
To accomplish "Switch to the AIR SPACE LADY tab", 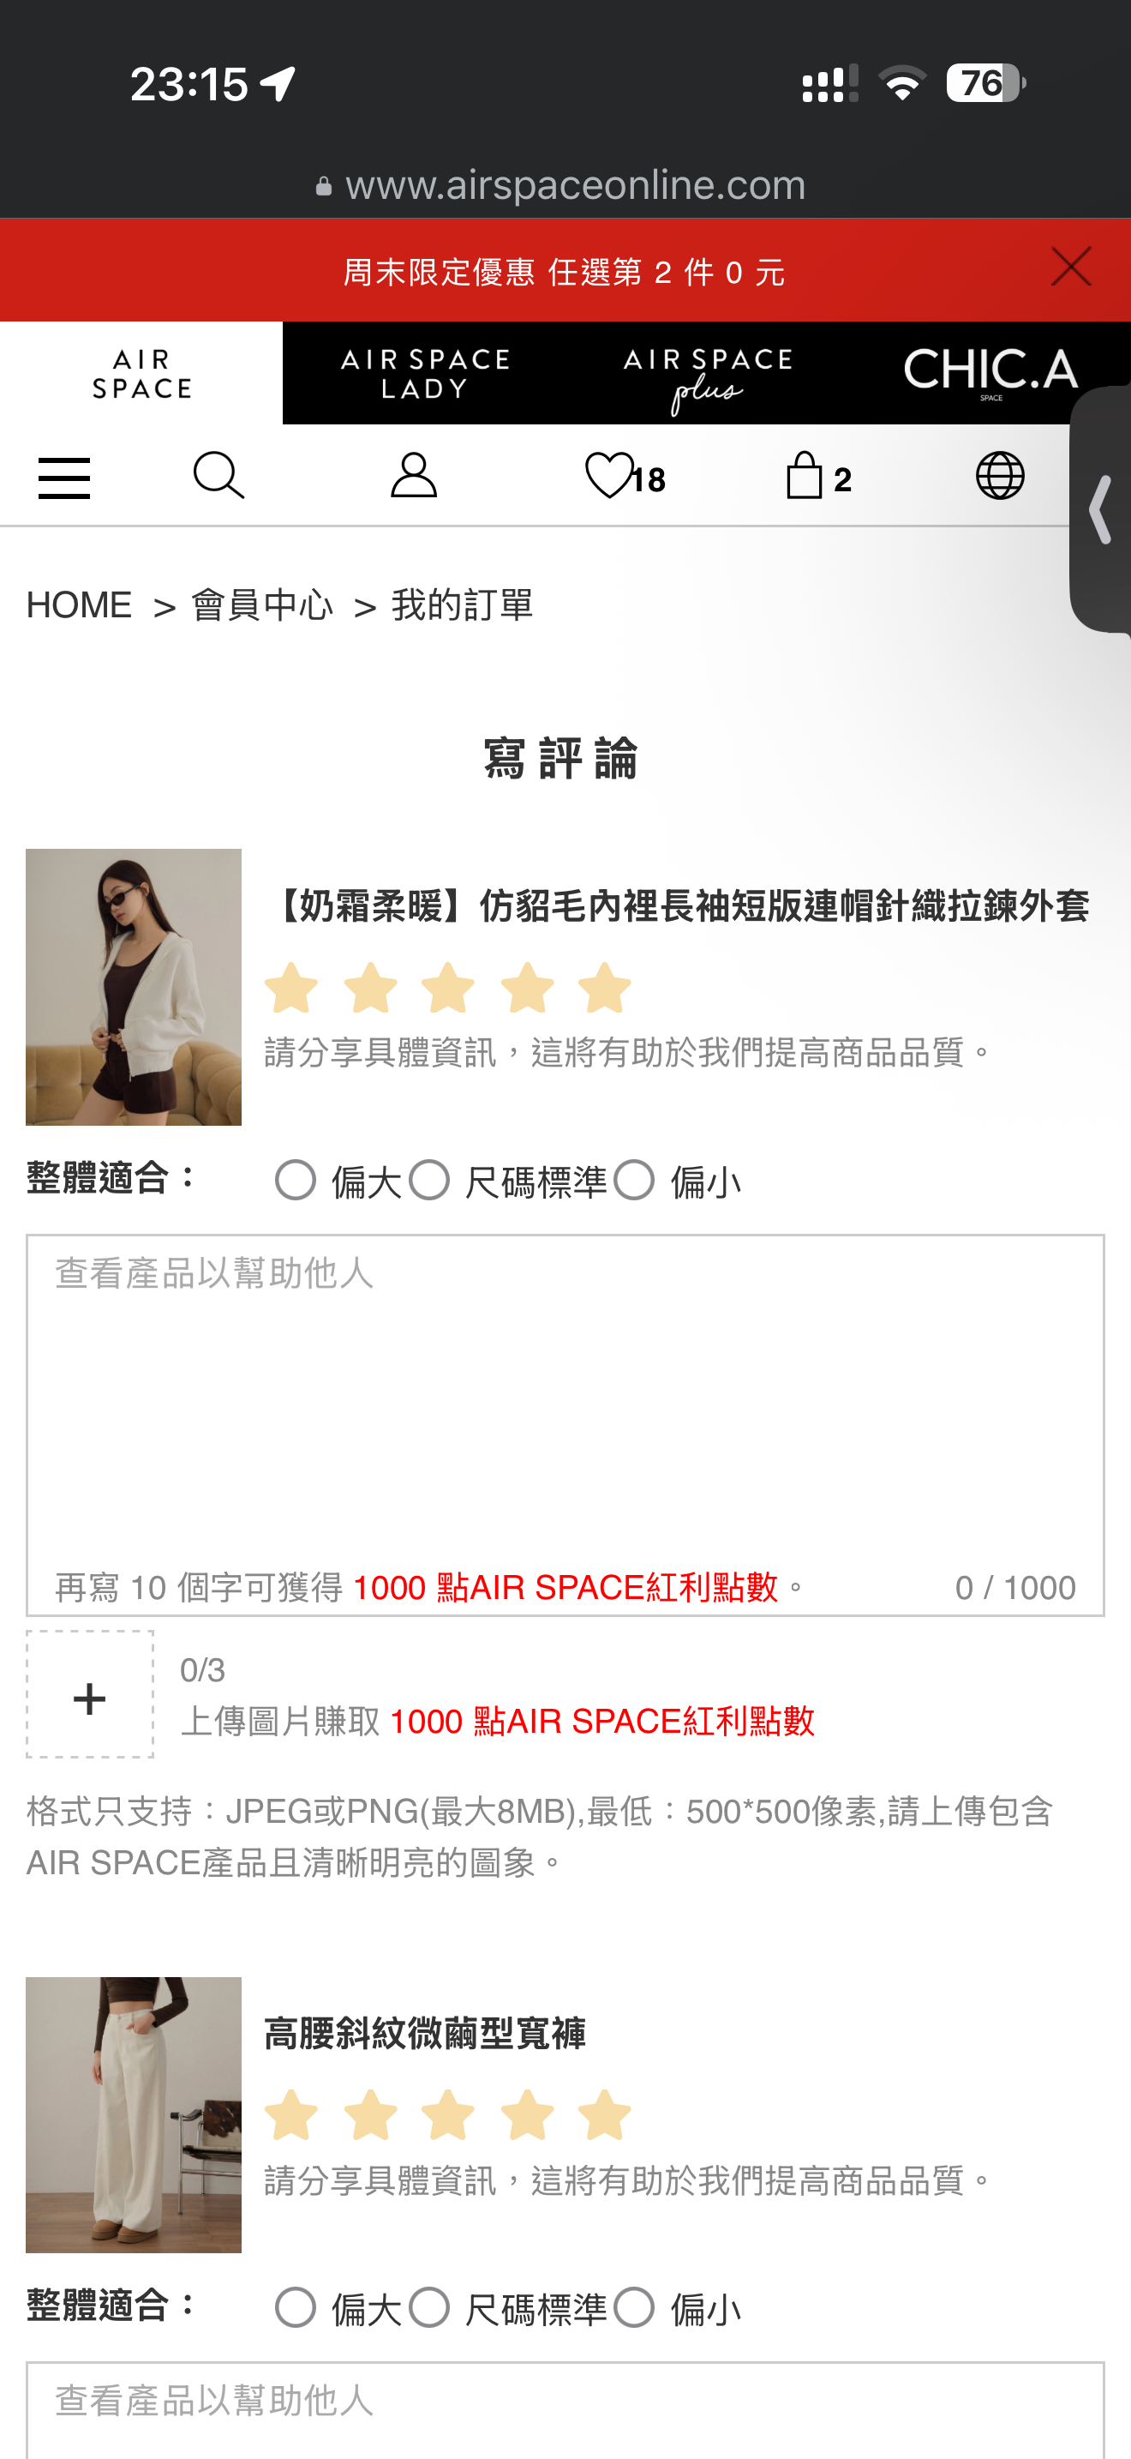I will pyautogui.click(x=424, y=373).
